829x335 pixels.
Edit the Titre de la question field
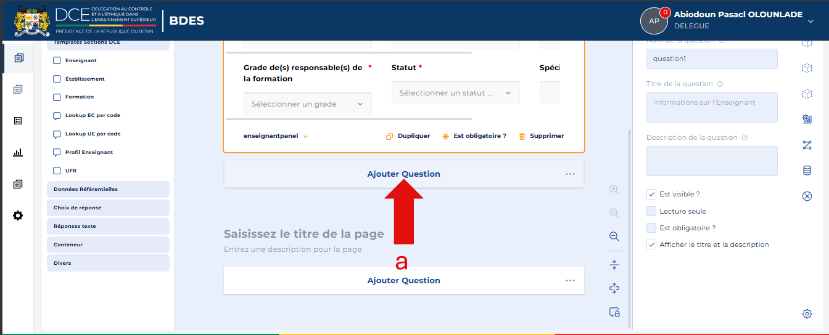pyautogui.click(x=712, y=108)
